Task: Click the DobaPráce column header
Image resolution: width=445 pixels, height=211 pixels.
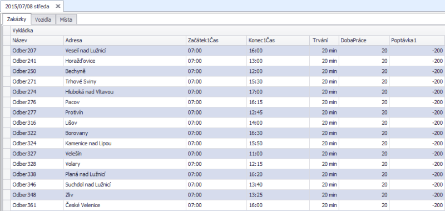Action: (364, 40)
